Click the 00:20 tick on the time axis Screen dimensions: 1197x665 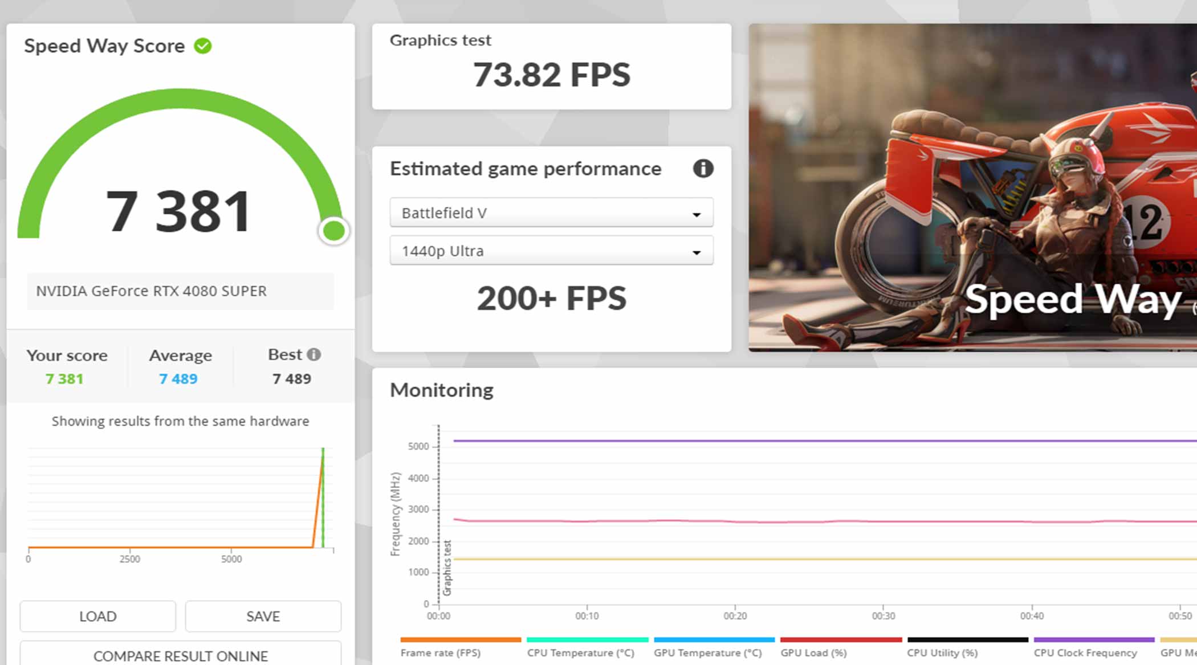(735, 616)
